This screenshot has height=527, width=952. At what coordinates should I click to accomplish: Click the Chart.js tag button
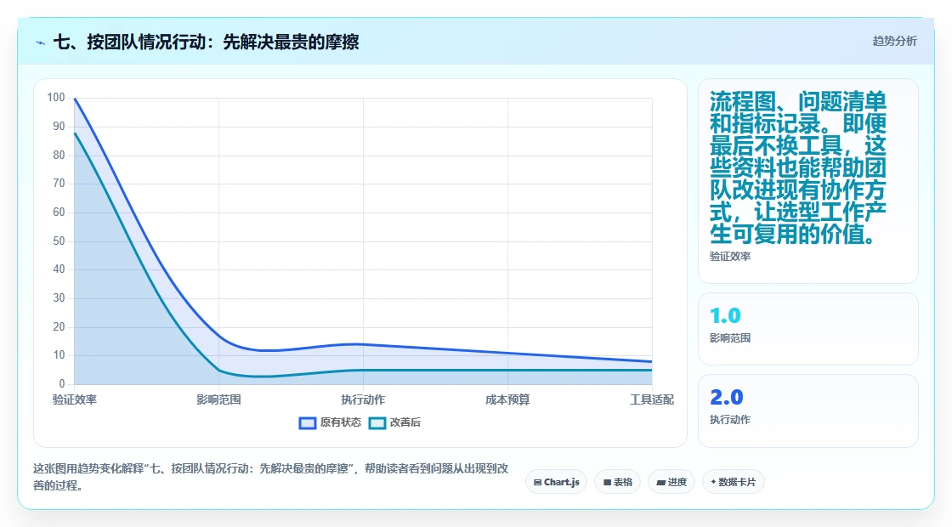556,482
